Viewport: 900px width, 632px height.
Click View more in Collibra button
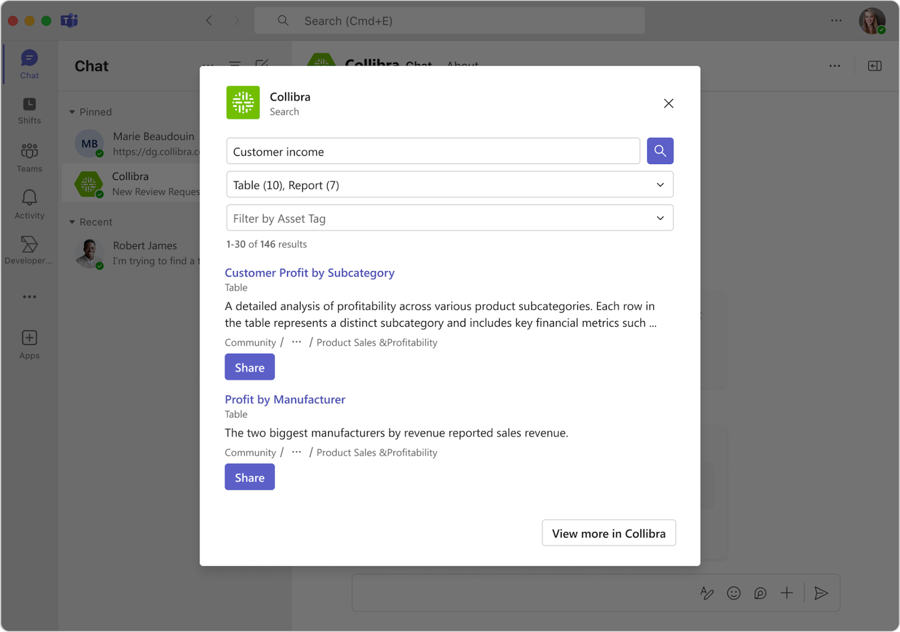click(x=608, y=533)
